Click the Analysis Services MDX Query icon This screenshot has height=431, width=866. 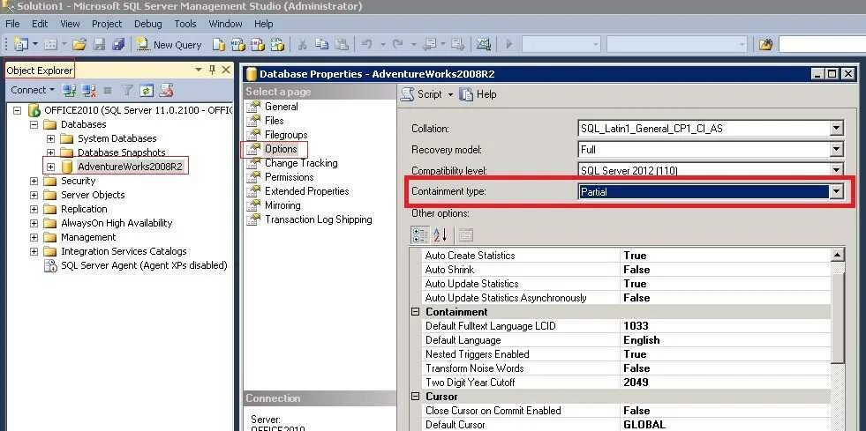pos(238,45)
